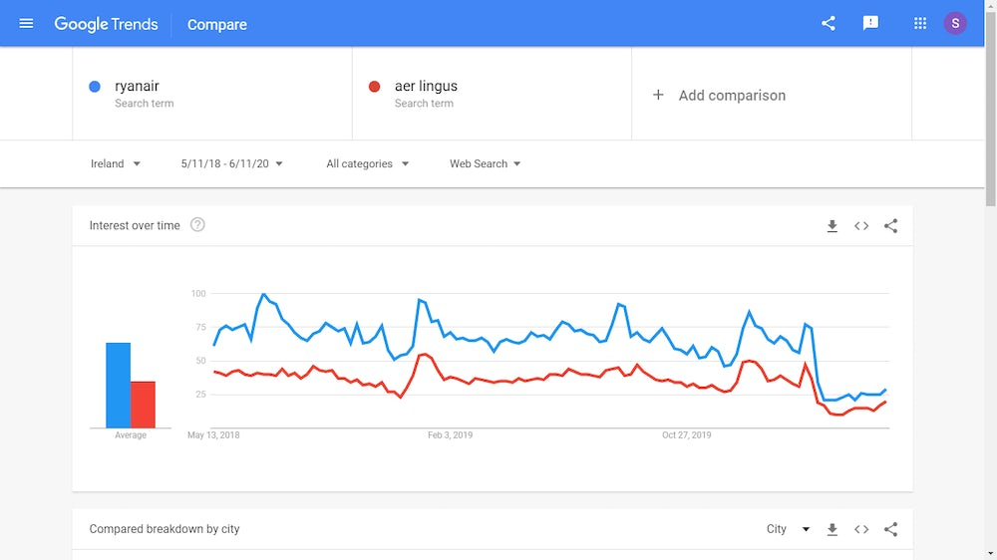The width and height of the screenshot is (997, 560).
Task: Download Interest over time data
Action: pyautogui.click(x=832, y=226)
